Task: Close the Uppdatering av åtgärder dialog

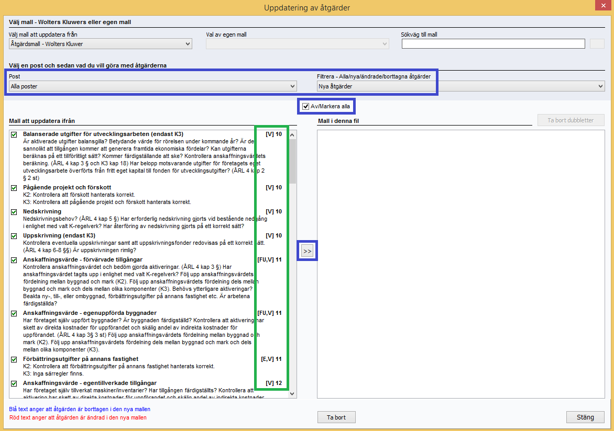Action: pos(604,5)
